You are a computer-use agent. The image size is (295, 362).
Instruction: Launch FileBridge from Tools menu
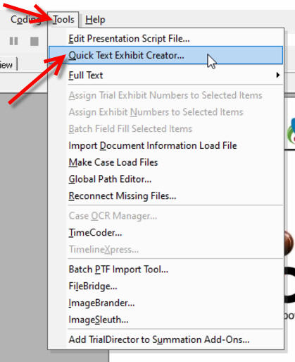click(x=165, y=286)
